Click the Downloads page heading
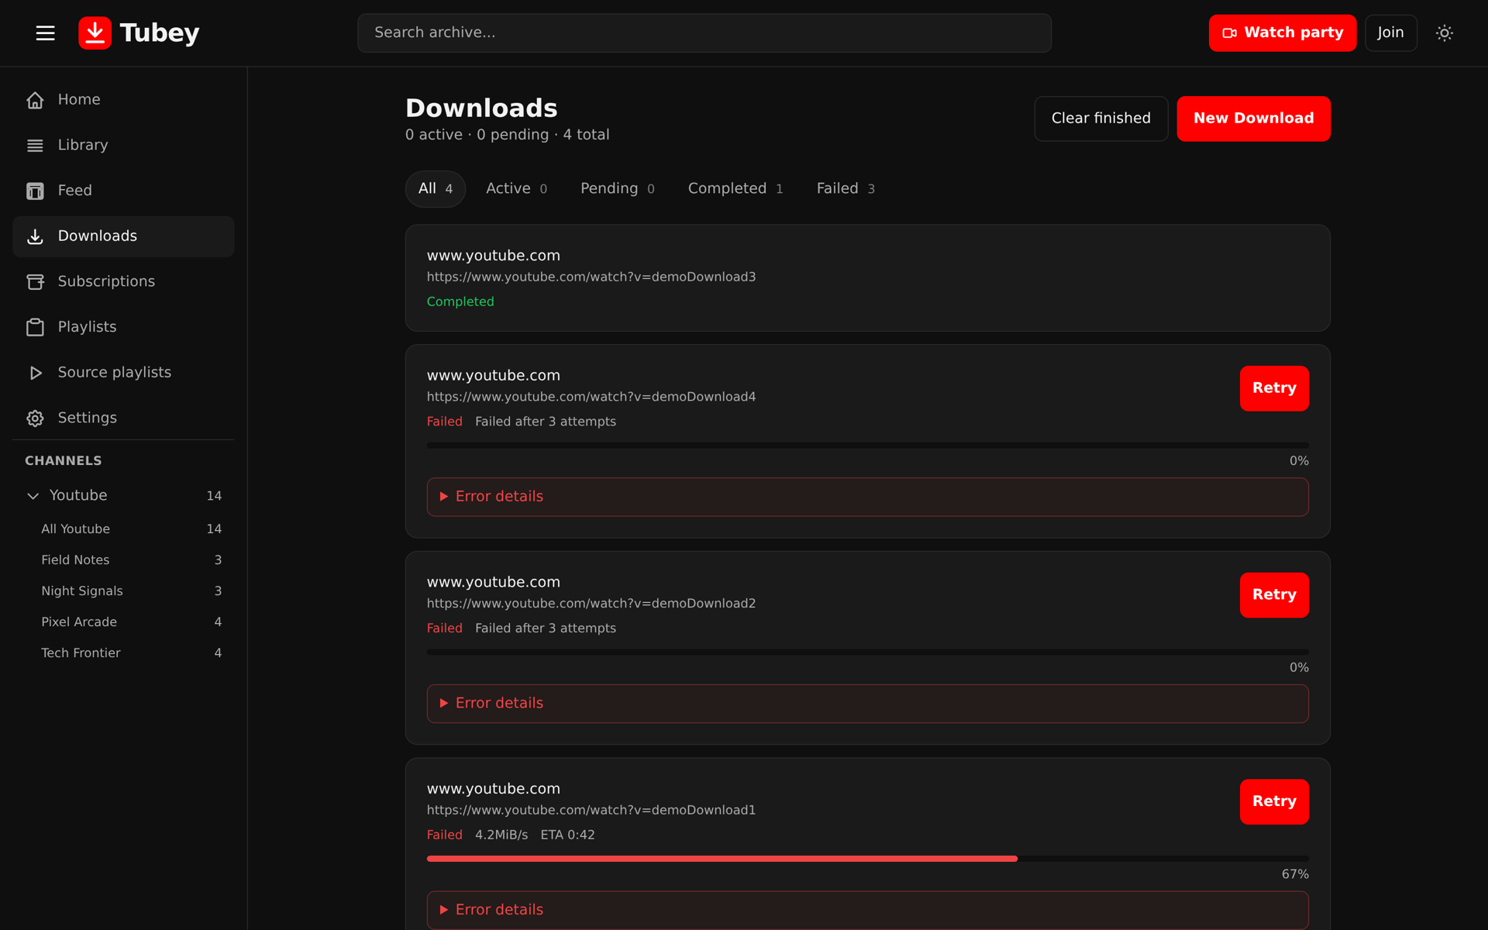This screenshot has width=1488, height=930. (x=481, y=108)
